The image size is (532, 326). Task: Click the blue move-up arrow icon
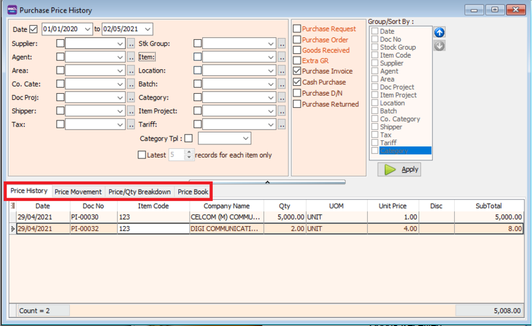[439, 33]
